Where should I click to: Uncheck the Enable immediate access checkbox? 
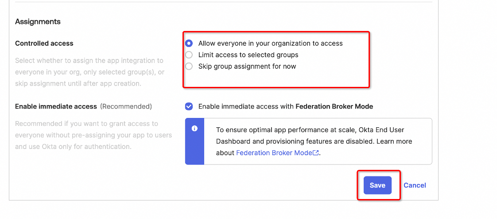[189, 106]
